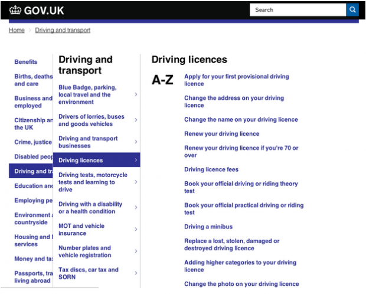Select Crime, justice category
Screen dimensions: 366x294
pos(33,142)
